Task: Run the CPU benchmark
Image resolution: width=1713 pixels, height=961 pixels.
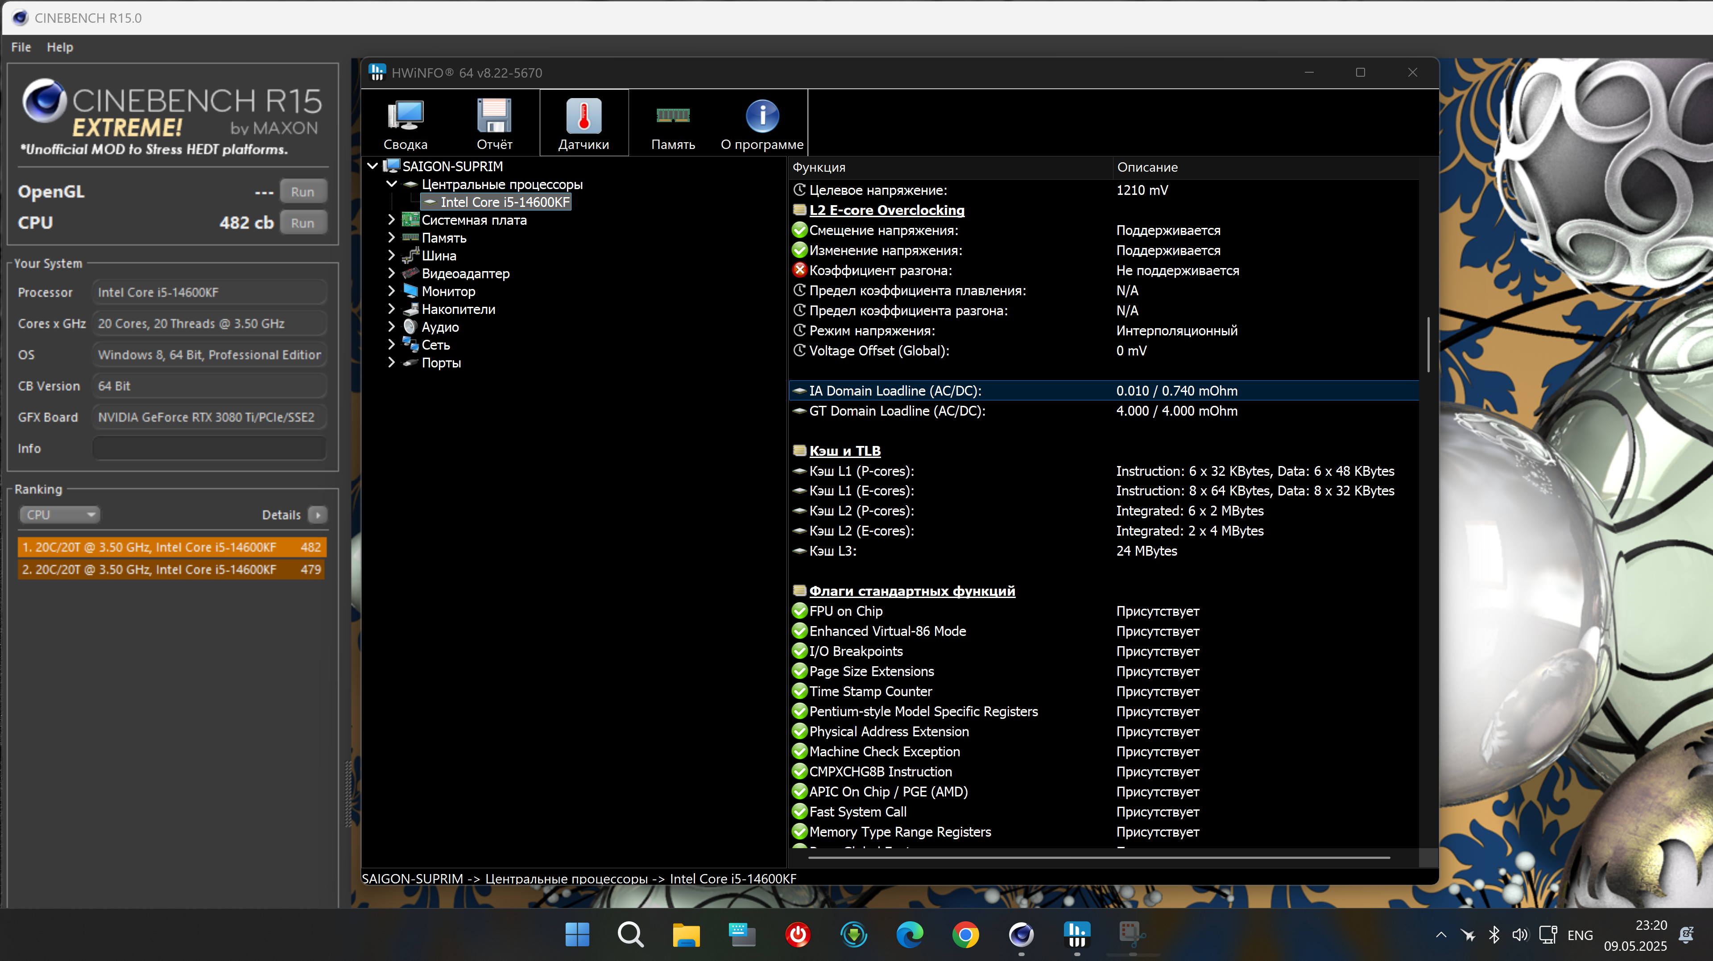Action: point(302,223)
